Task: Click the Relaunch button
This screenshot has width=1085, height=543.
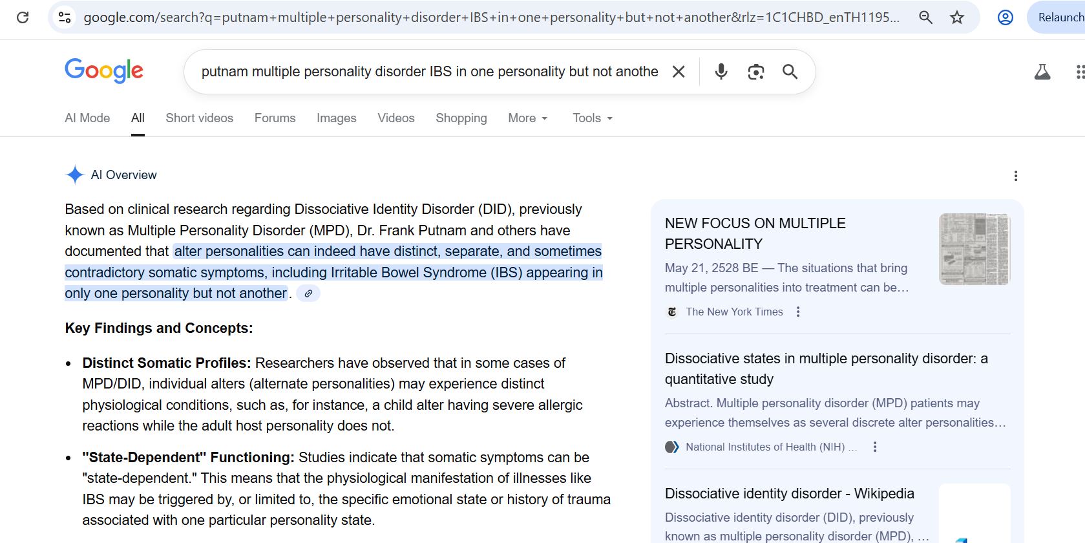Action: click(1060, 17)
